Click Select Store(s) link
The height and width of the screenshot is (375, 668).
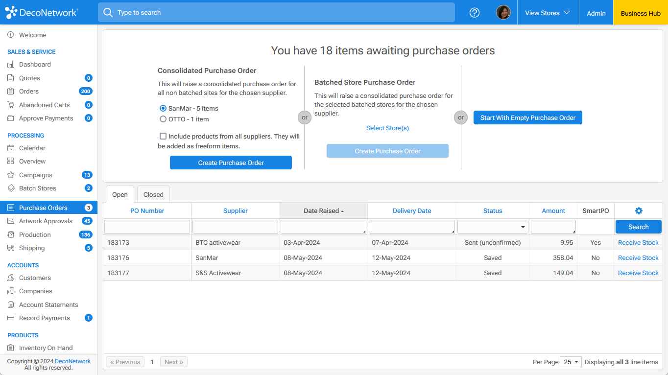pyautogui.click(x=387, y=128)
